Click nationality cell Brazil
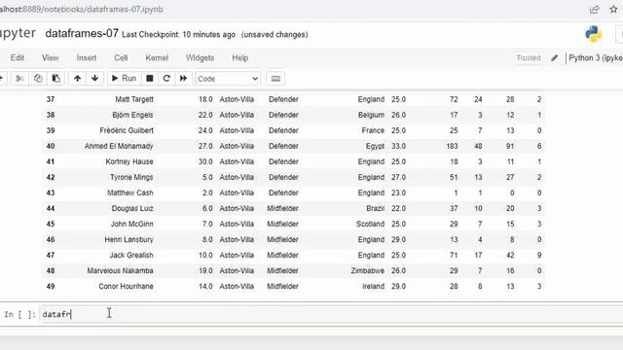This screenshot has height=350, width=623. [376, 208]
